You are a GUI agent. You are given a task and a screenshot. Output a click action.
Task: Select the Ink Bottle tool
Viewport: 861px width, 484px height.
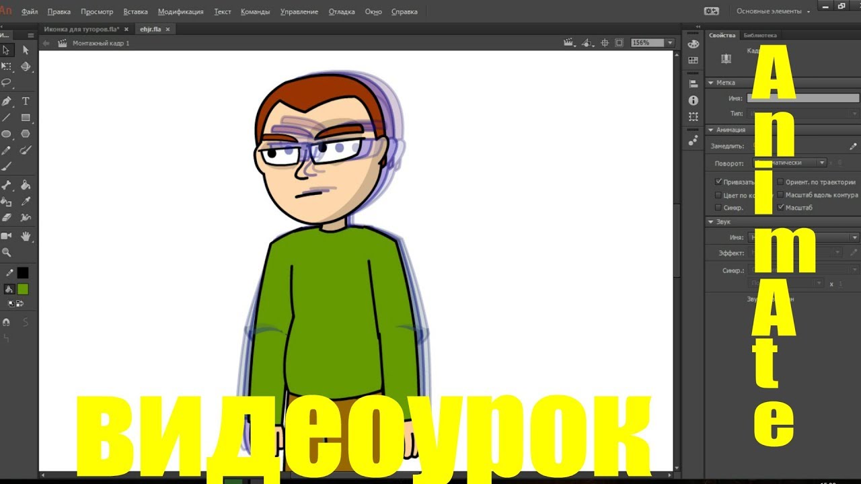[x=6, y=201]
